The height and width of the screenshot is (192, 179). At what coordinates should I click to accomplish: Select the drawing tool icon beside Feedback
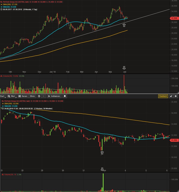(x=171, y=96)
